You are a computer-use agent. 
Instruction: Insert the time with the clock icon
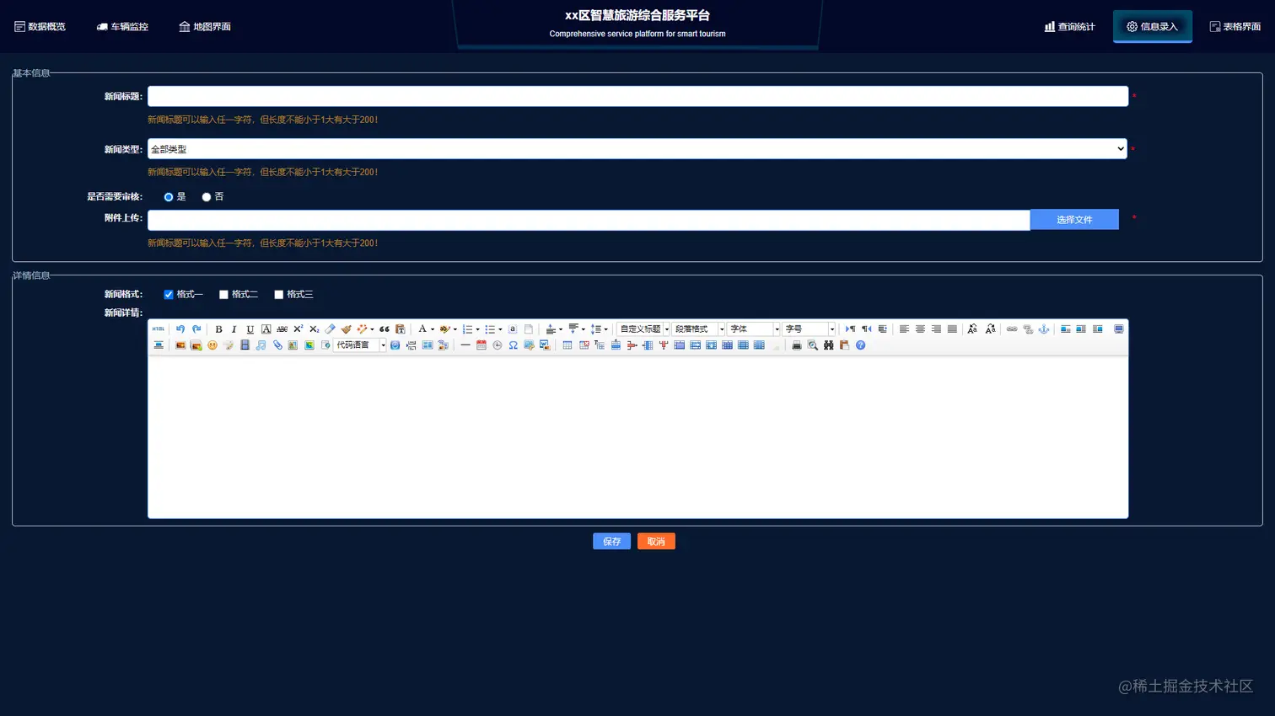(x=498, y=345)
